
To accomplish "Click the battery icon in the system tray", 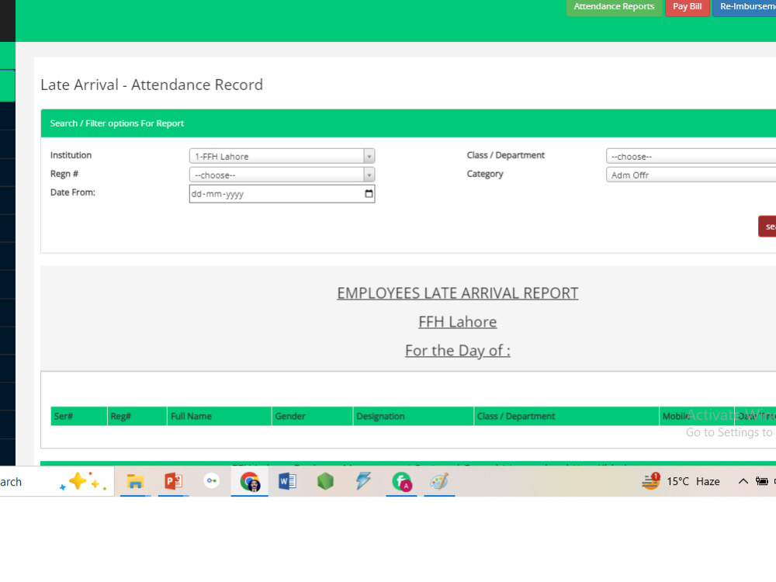I will tap(762, 481).
